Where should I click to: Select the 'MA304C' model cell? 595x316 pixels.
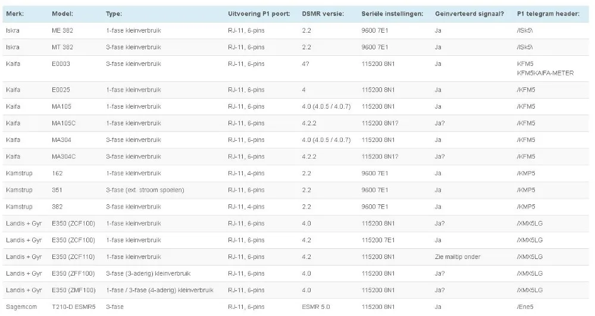pos(64,157)
